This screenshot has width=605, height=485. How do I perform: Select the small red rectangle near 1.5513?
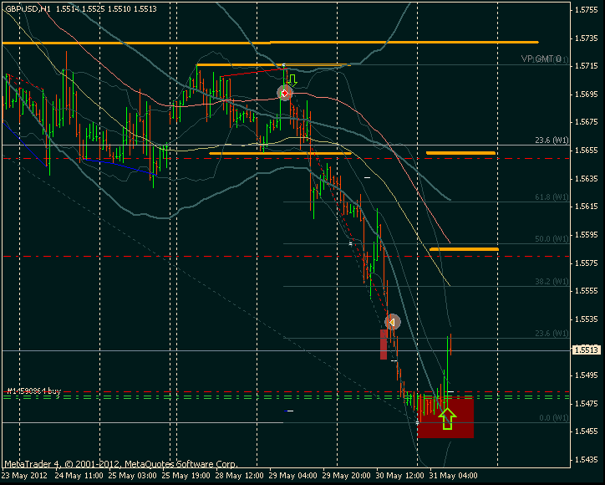[x=384, y=344]
